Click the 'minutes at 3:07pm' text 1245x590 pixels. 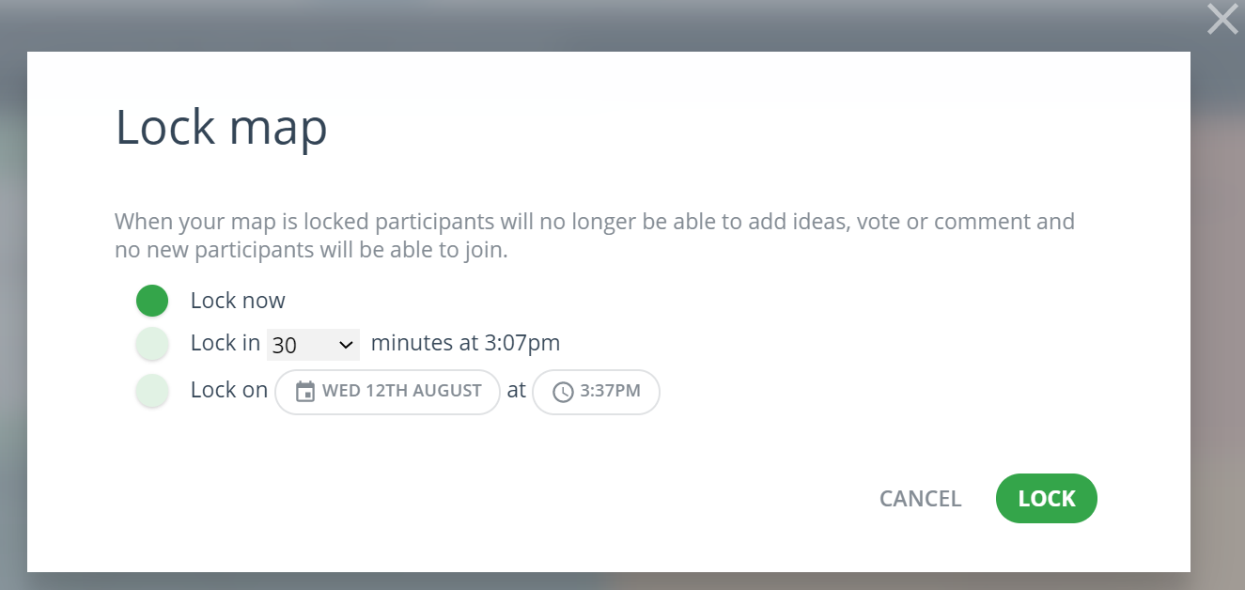465,343
